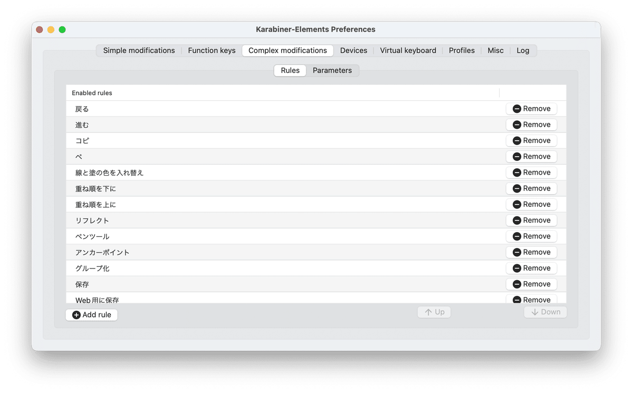
Task: Switch to the Simple modifications tab
Action: tap(139, 51)
